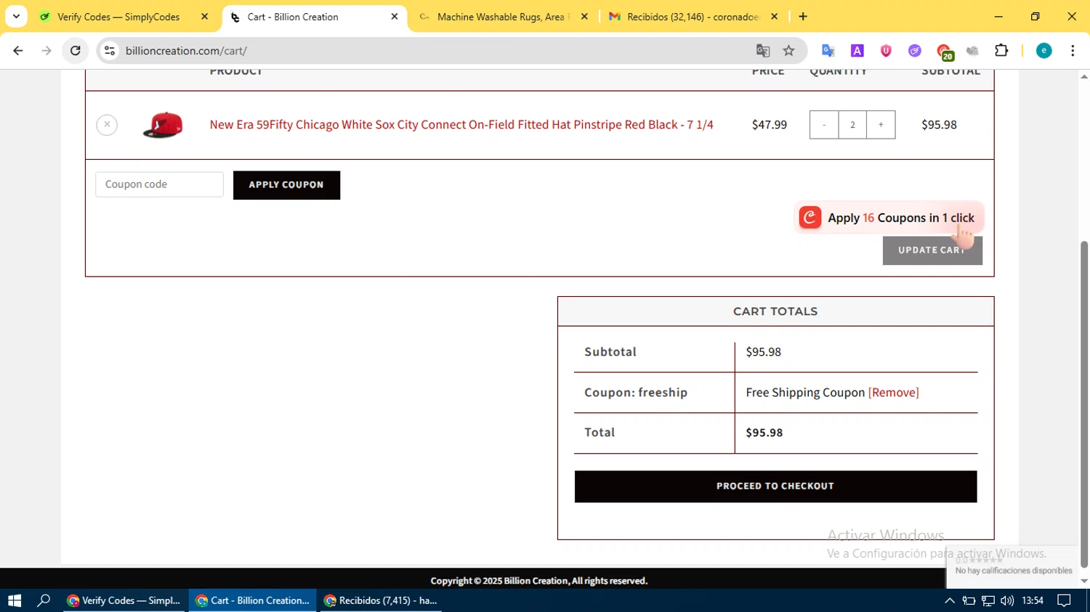Click the Update Cart button

coord(932,251)
